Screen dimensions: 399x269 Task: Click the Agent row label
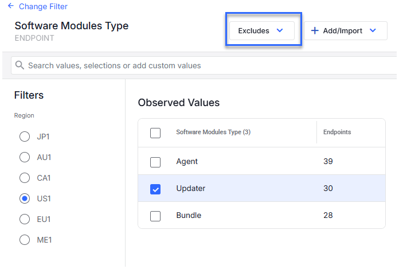[187, 162]
